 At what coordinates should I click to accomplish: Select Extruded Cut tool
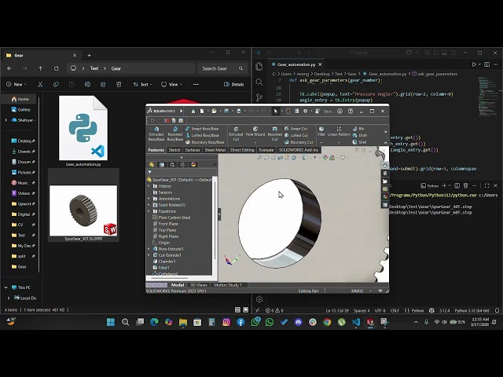[236, 134]
